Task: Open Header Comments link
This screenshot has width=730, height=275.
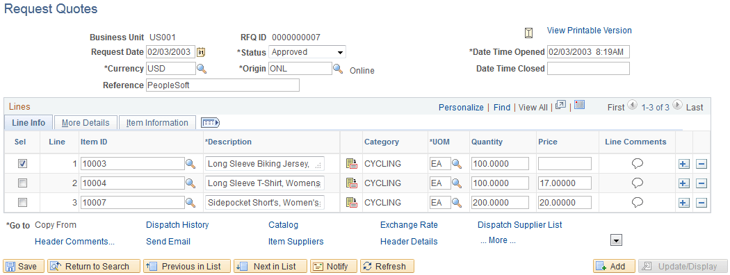Action: (74, 242)
